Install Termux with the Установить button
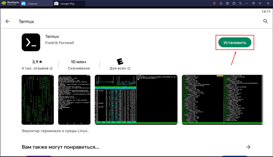The height and width of the screenshot is (157, 273). point(235,43)
